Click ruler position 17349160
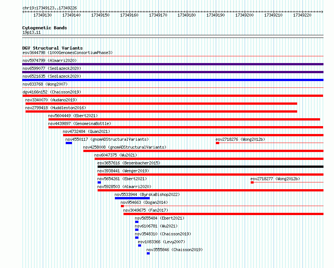This screenshot has height=268, width=334. (x=129, y=15)
